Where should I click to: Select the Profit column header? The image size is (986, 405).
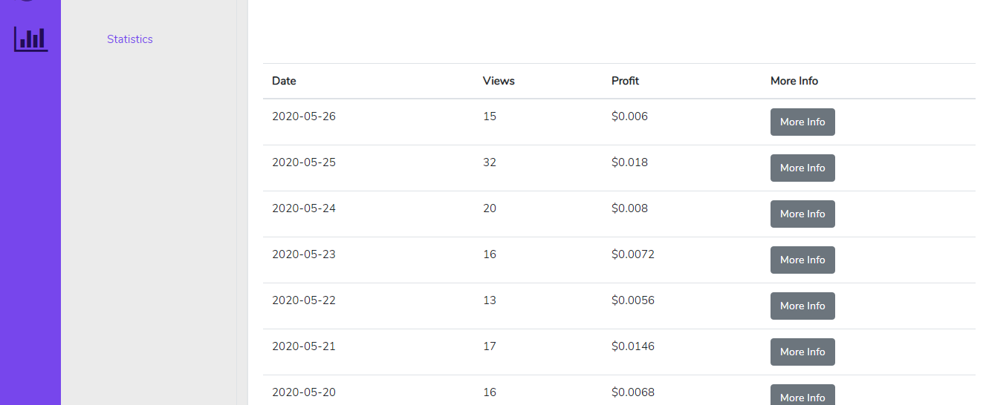point(625,81)
